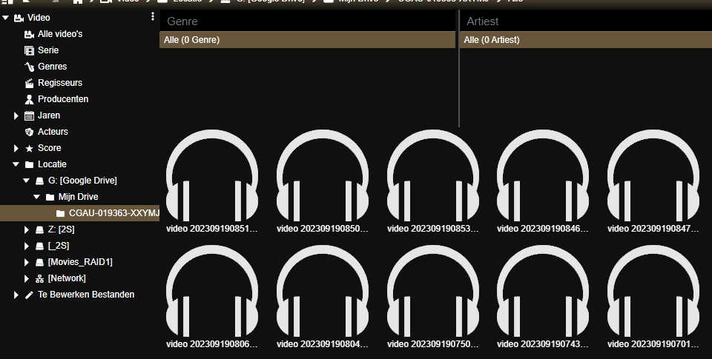Expand Te Bewerken Bestanden node
The width and height of the screenshot is (712, 359).
[x=16, y=295]
